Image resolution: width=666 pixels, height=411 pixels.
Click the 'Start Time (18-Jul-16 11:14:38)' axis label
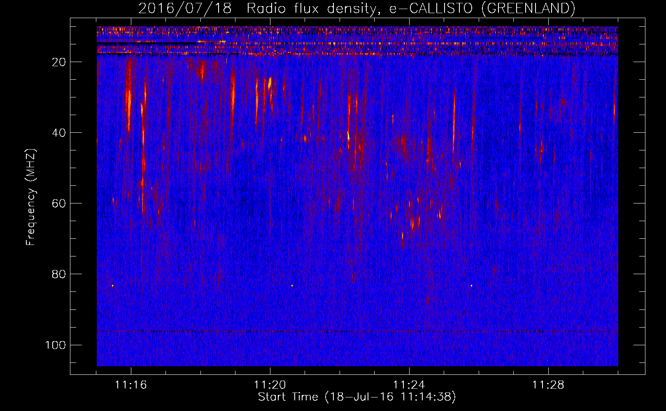(x=357, y=397)
